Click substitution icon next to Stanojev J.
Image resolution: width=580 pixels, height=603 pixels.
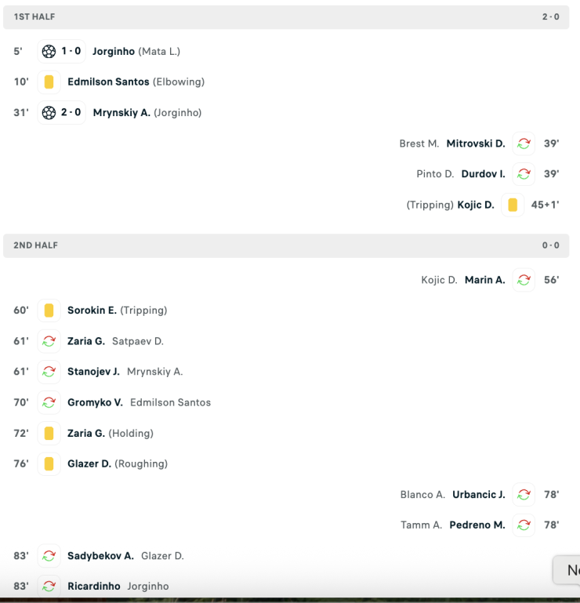(x=49, y=372)
